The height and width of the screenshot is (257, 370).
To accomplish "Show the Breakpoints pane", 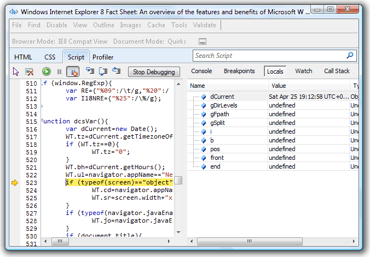I will pyautogui.click(x=239, y=71).
